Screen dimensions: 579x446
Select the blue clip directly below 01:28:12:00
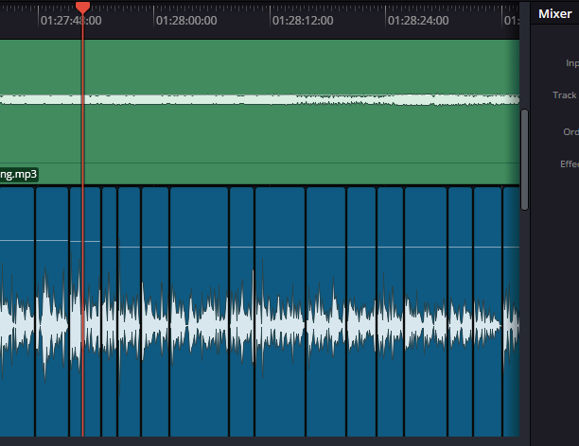click(280, 312)
